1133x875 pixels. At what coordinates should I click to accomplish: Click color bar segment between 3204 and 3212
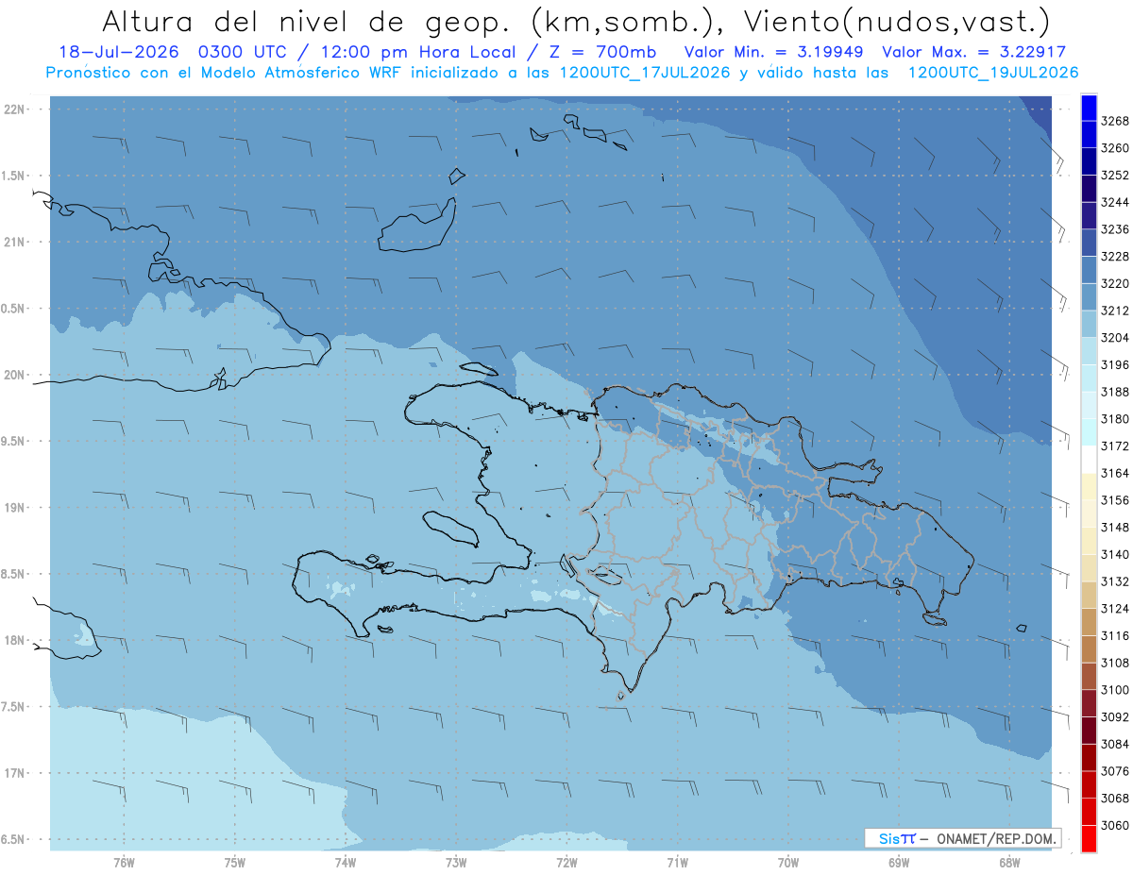[1089, 323]
